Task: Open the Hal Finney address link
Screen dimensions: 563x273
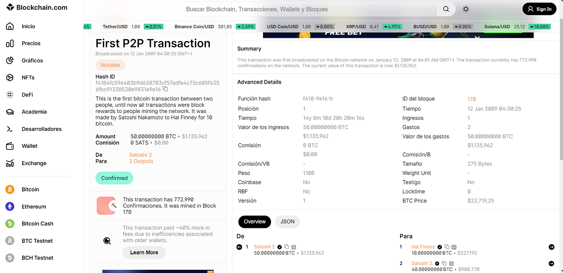Action: point(423,247)
